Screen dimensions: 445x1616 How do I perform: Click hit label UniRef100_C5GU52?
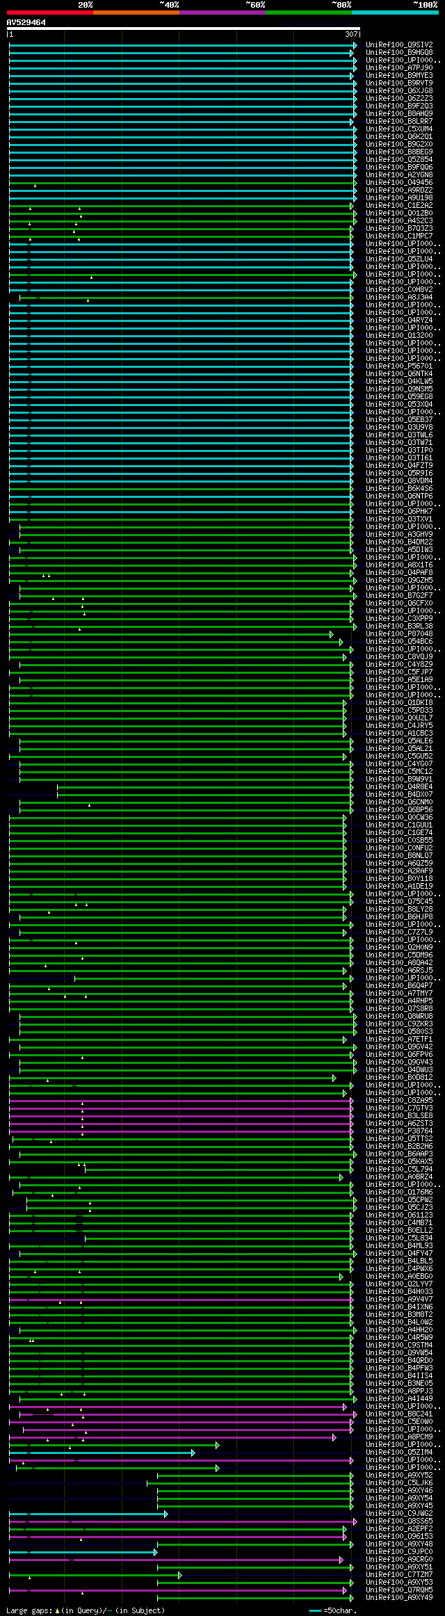[x=399, y=757]
